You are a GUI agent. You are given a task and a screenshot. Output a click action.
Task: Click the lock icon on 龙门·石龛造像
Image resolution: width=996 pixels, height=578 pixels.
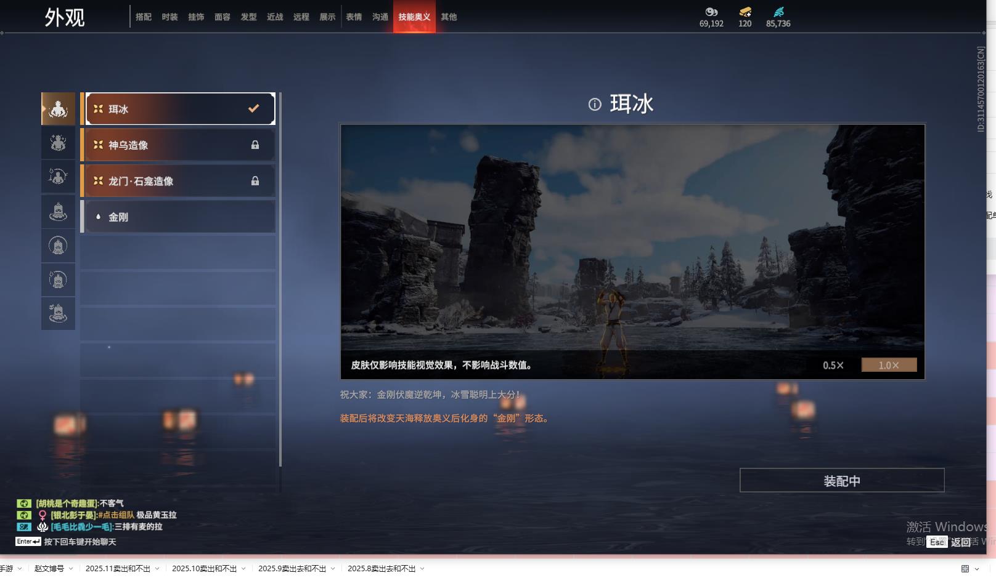pos(255,181)
